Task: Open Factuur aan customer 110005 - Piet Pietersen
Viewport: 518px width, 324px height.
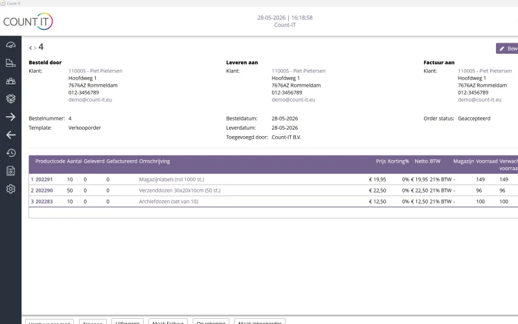Action: [x=484, y=71]
